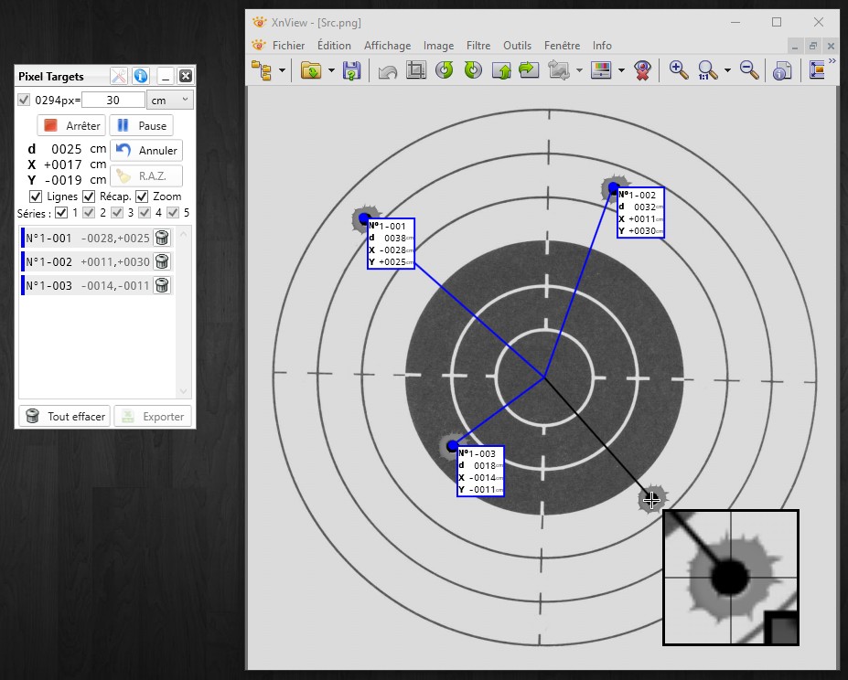The image size is (848, 680).
Task: Expand the zoom 1:1 dropdown arrow
Action: 727,70
